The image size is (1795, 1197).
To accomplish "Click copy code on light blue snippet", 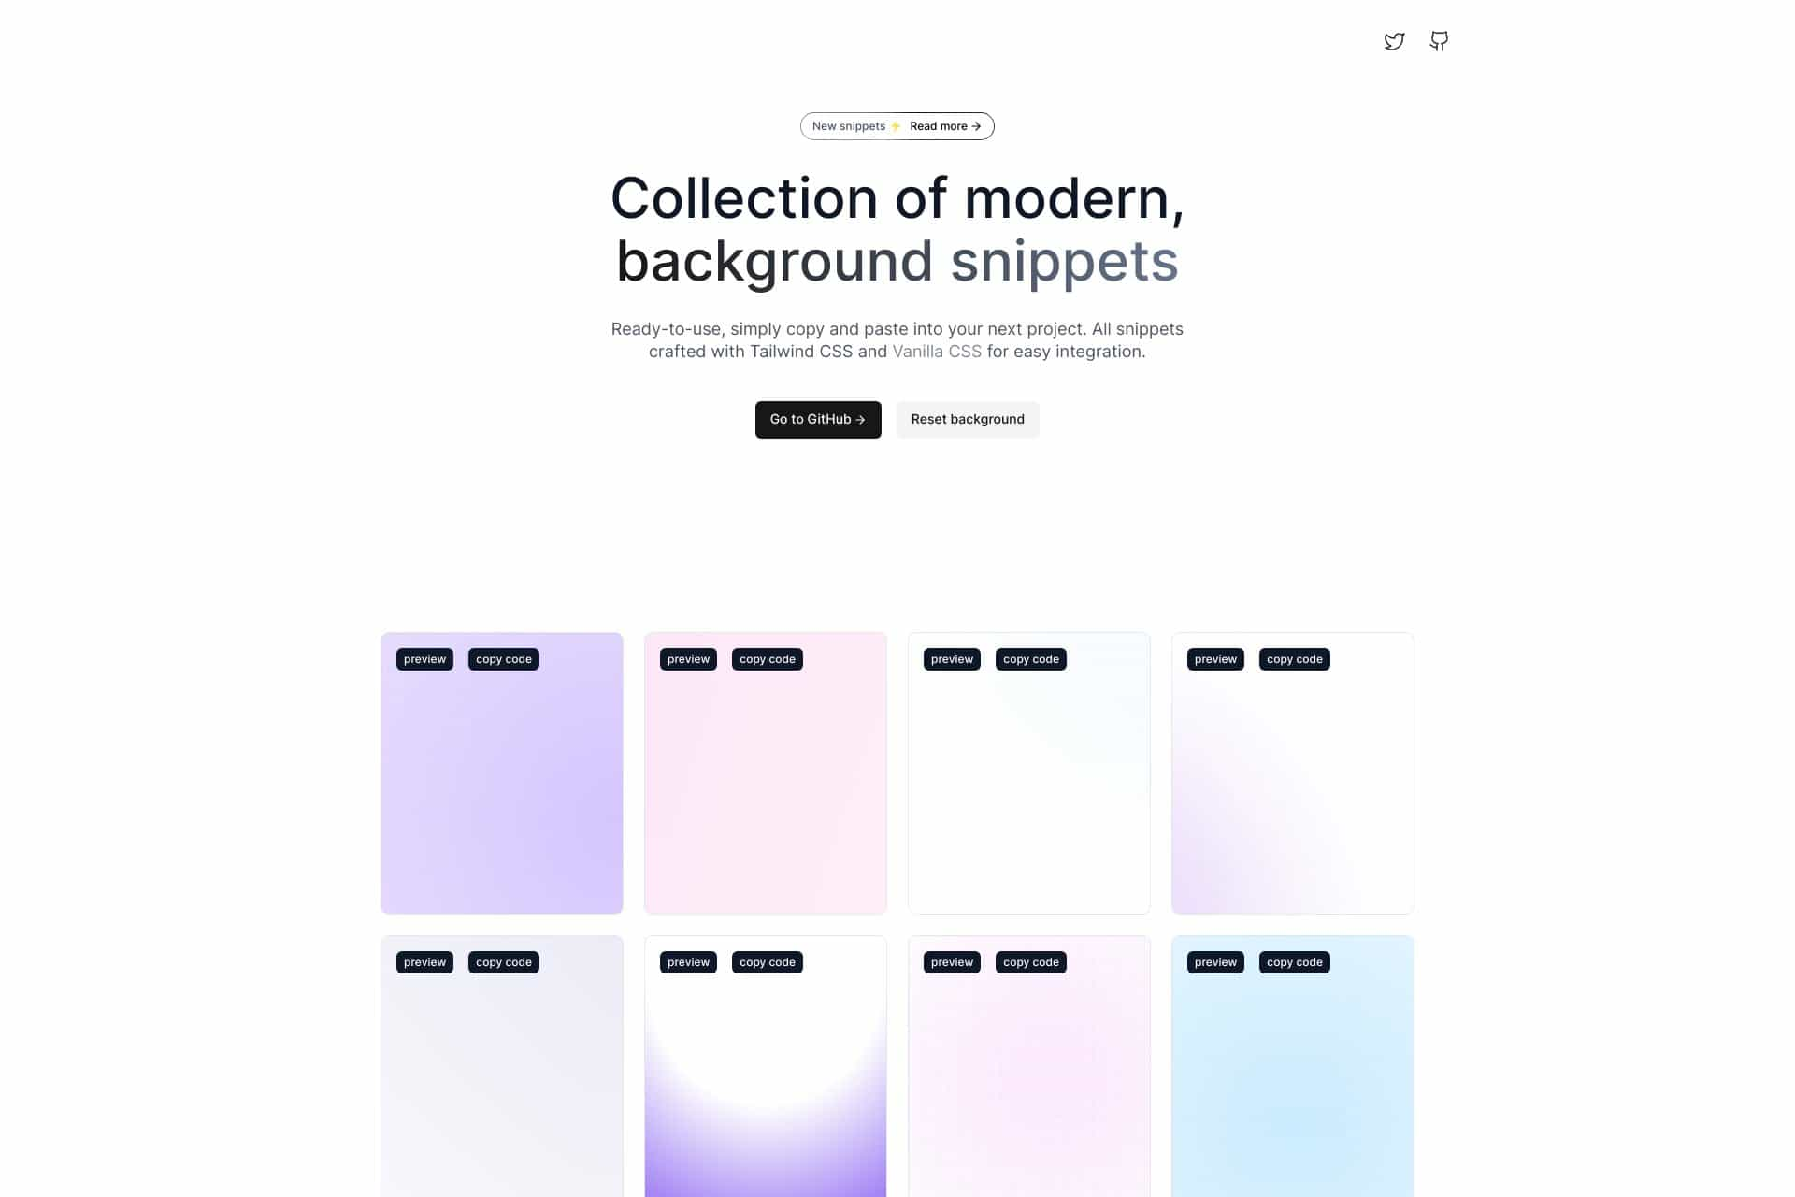I will [1294, 962].
